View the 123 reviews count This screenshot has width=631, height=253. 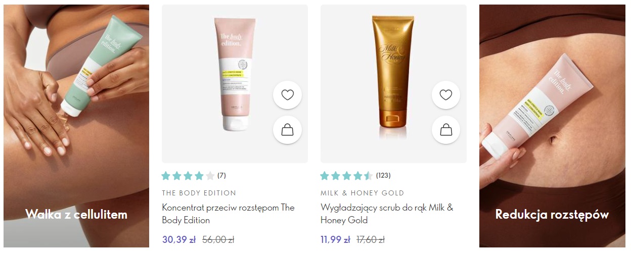[383, 176]
